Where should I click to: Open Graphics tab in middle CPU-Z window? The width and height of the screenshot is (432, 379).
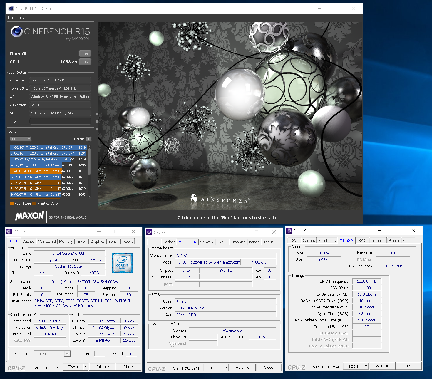238,242
